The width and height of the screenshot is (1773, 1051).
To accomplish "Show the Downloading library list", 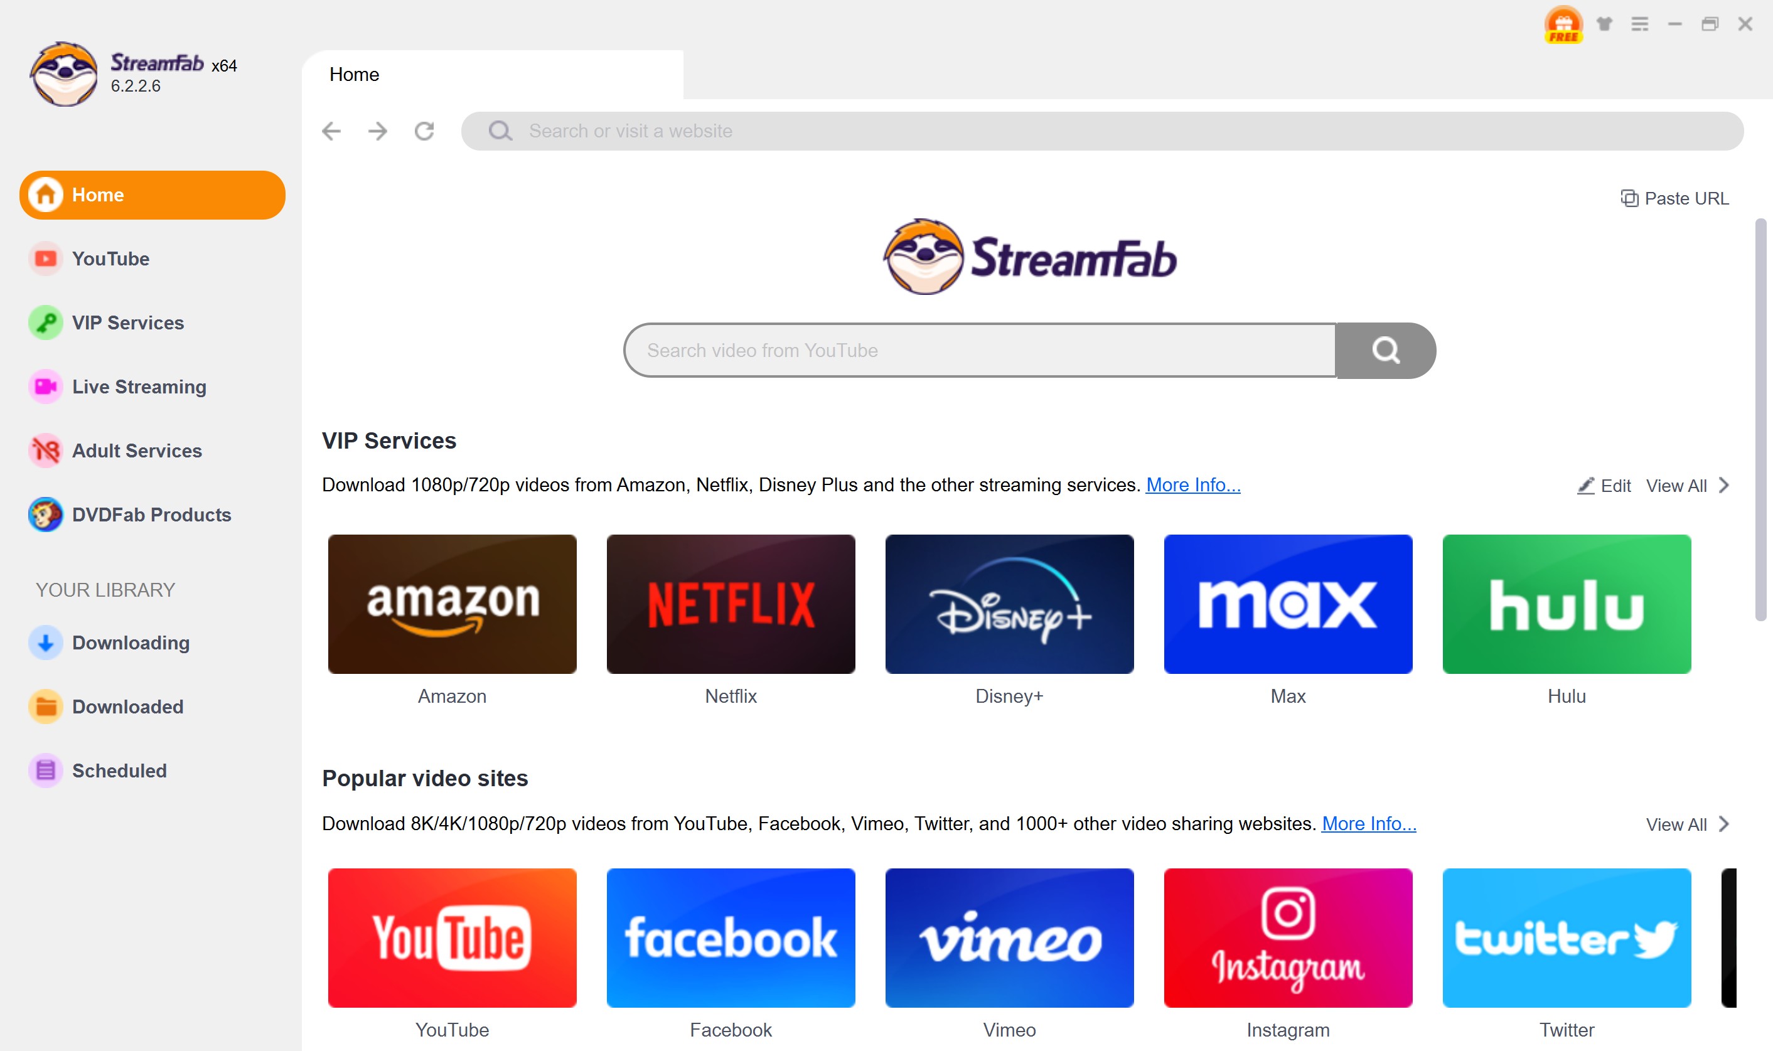I will pos(153,643).
